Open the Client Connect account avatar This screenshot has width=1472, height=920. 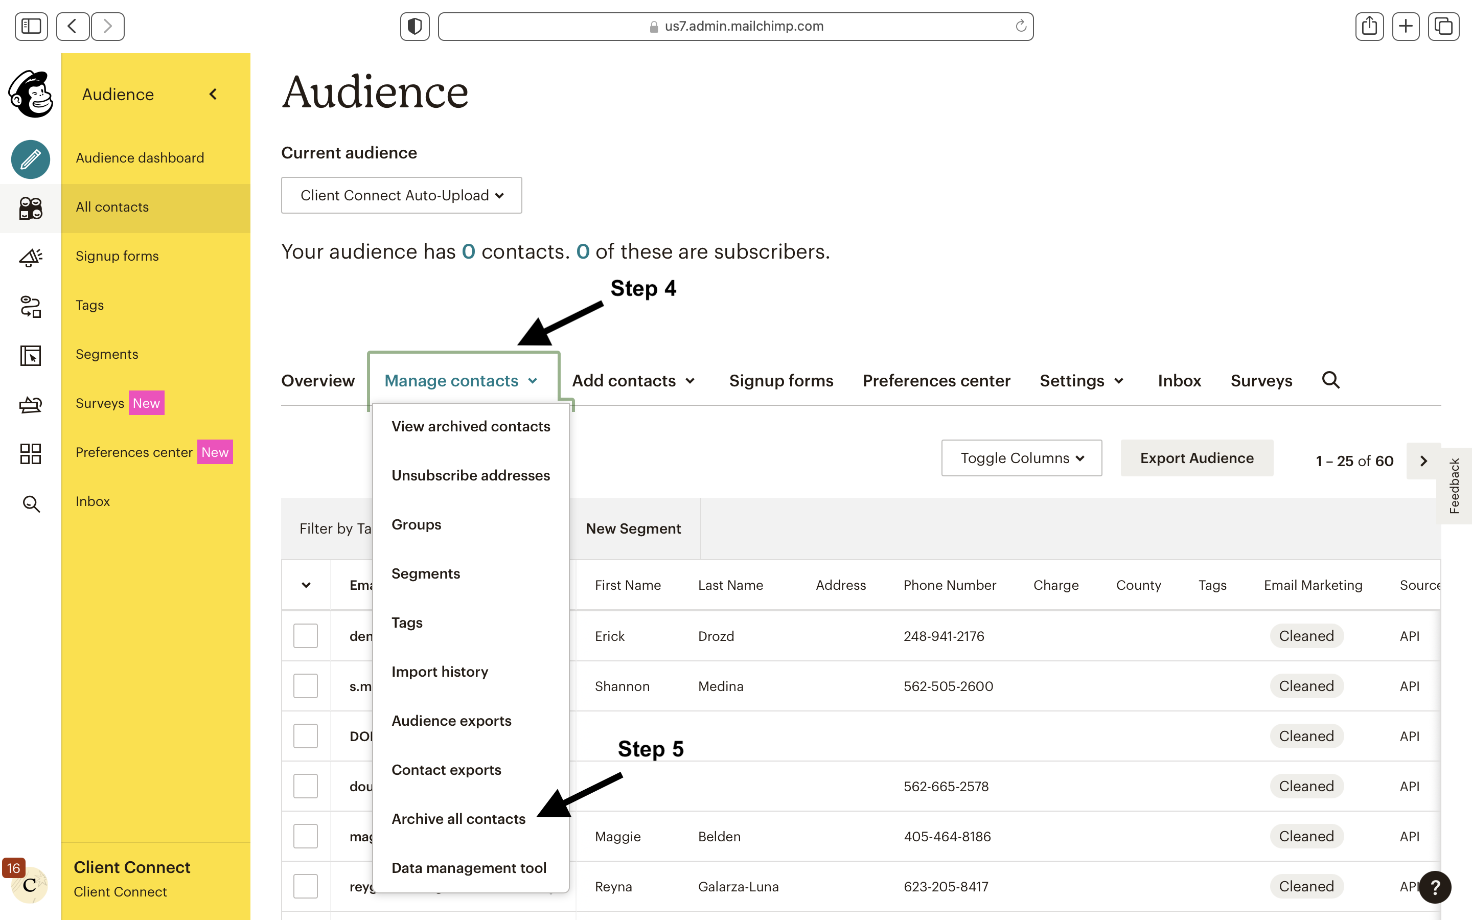point(29,885)
